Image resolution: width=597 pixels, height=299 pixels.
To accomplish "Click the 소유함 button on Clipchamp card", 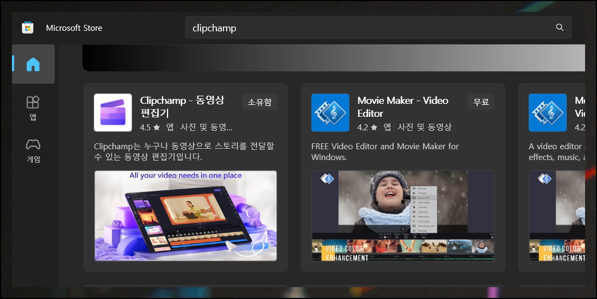I will (260, 102).
